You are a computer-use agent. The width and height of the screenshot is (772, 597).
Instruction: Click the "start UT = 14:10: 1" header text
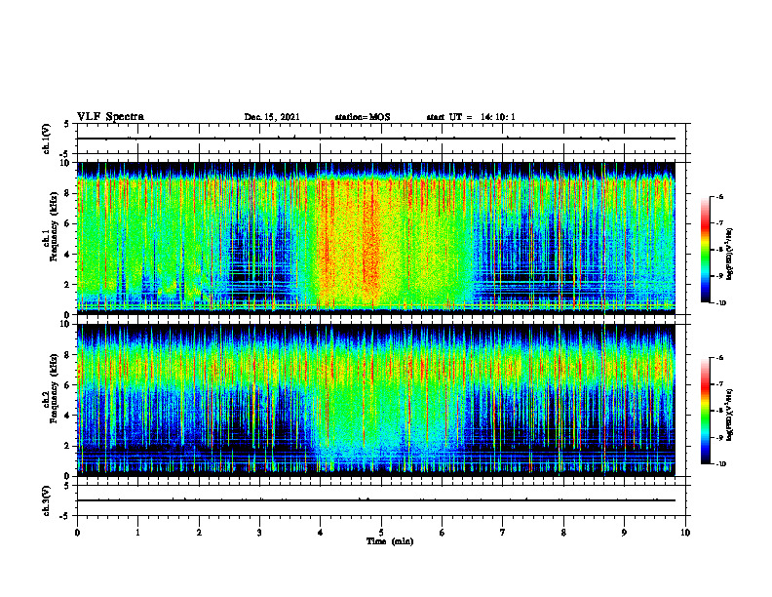point(471,117)
